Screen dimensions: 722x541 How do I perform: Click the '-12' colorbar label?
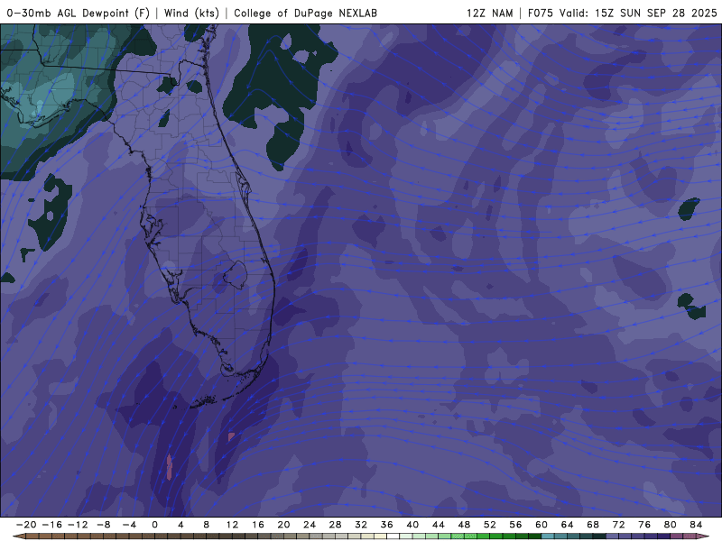(x=78, y=525)
